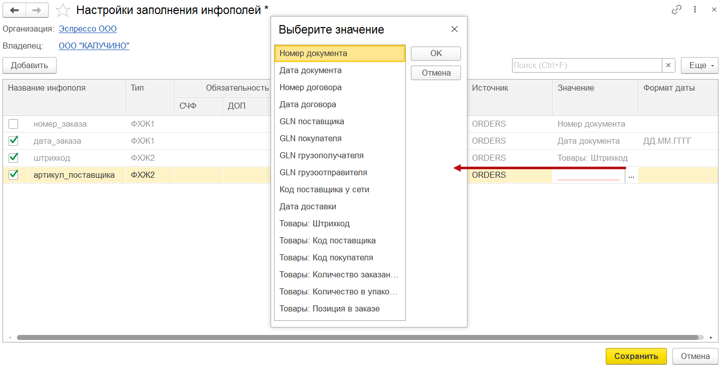Add page to favorites with star icon
723x368 pixels.
(63, 10)
